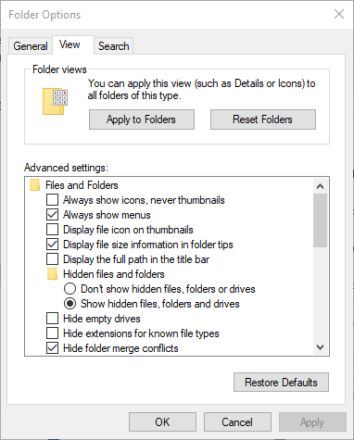The image size is (354, 440).
Task: Click the scroll down arrow in Advanced settings
Action: point(321,347)
